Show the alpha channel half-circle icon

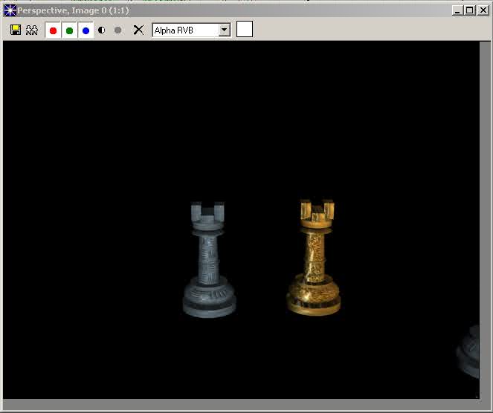tap(102, 30)
